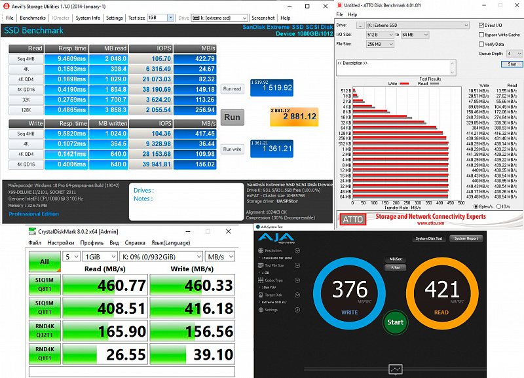
Task: Click the ATTO description scroll down arrow
Action: coord(452,72)
